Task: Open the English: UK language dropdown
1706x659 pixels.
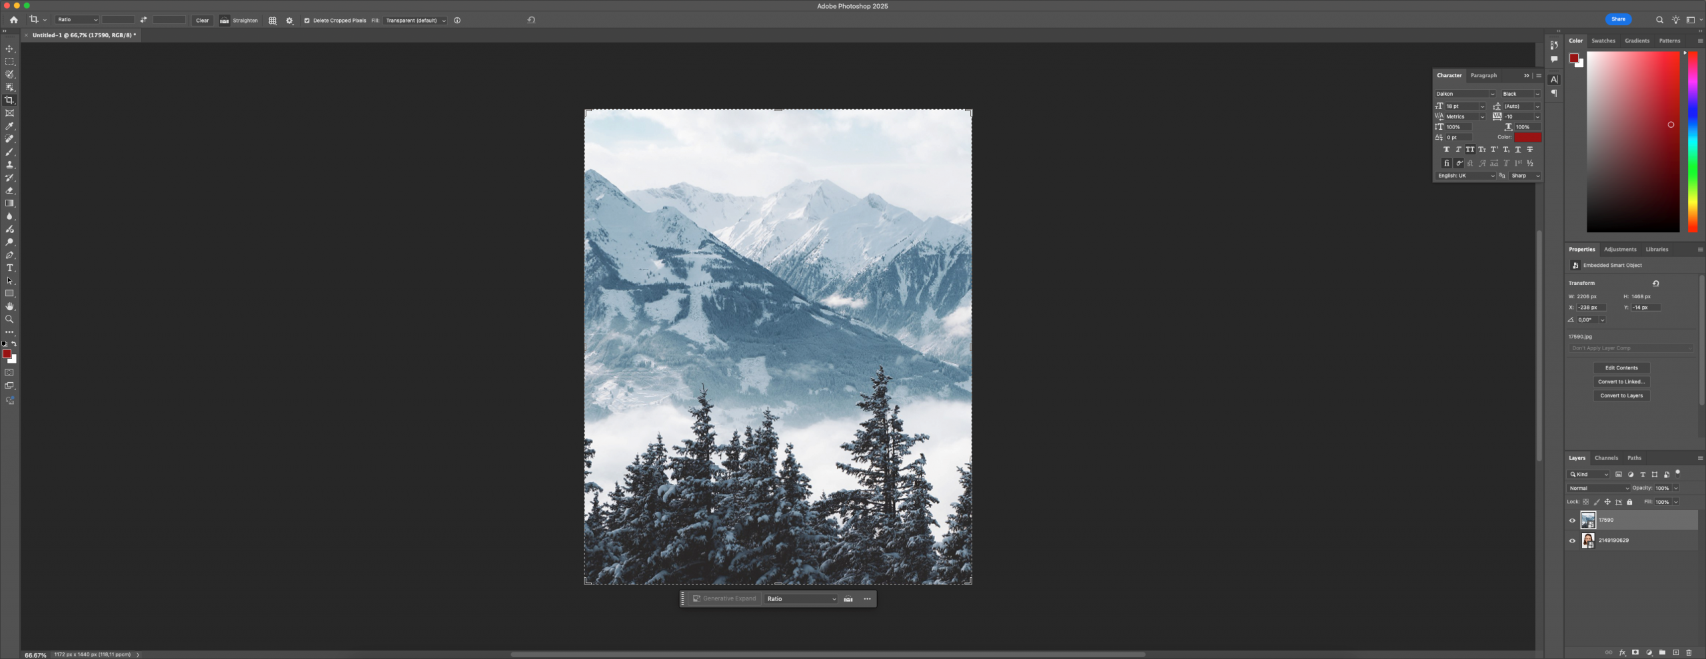Action: click(x=1465, y=176)
